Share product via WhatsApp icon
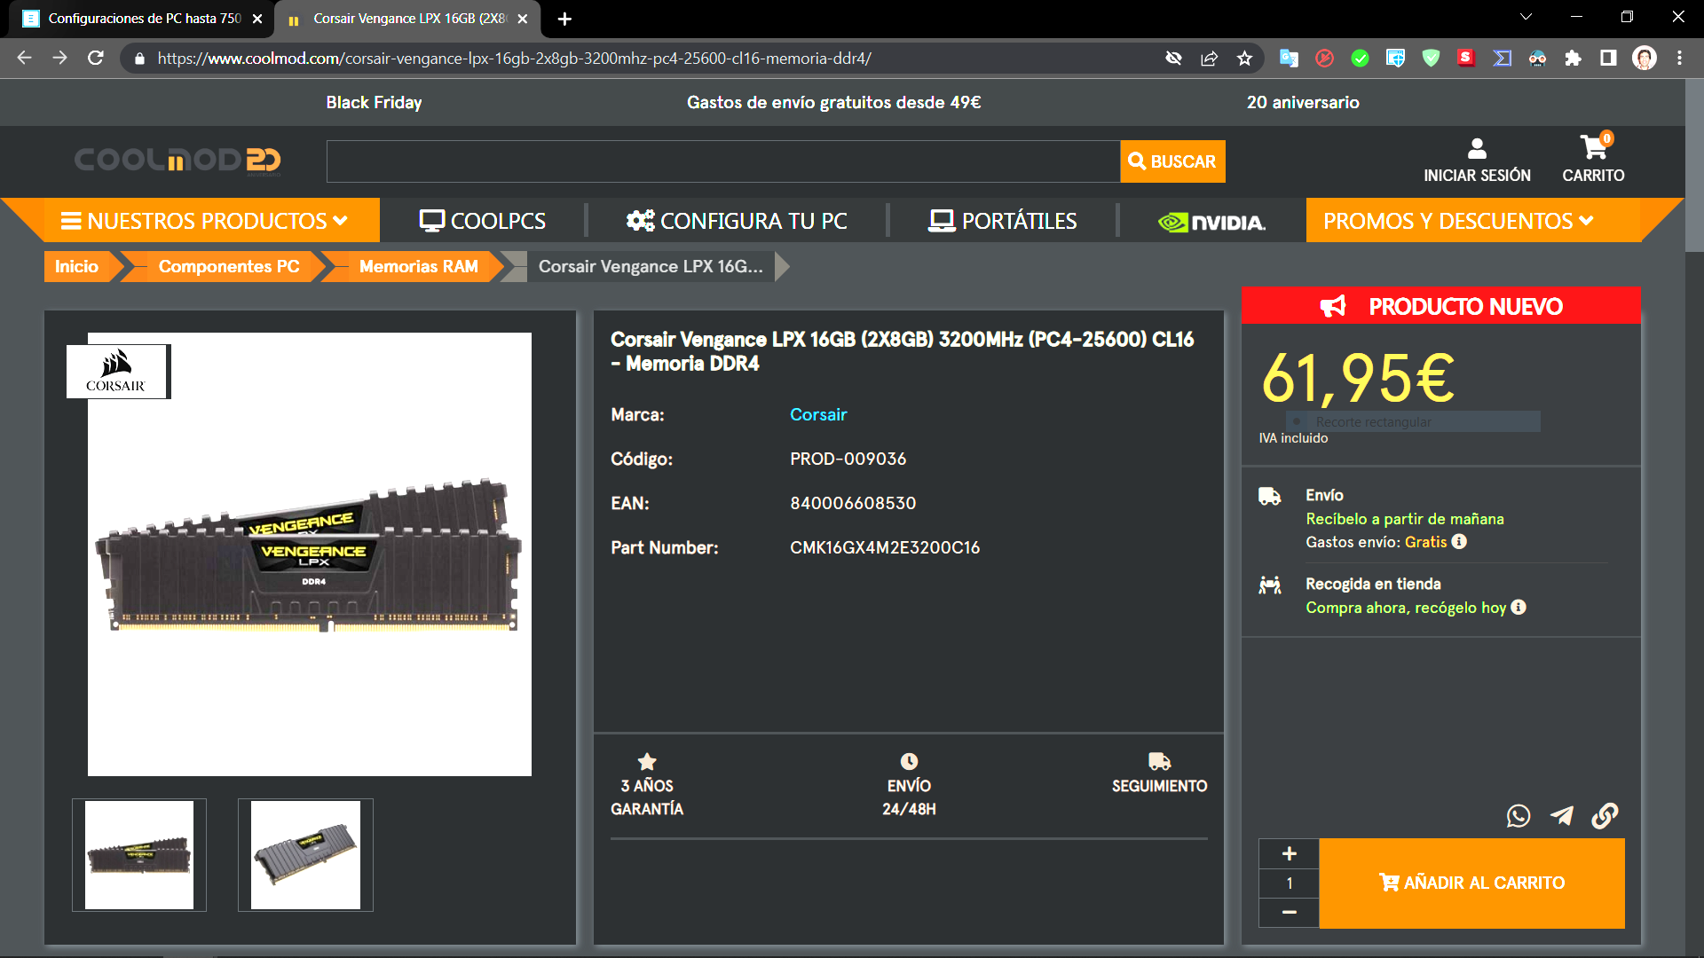Viewport: 1704px width, 958px height. pyautogui.click(x=1518, y=815)
